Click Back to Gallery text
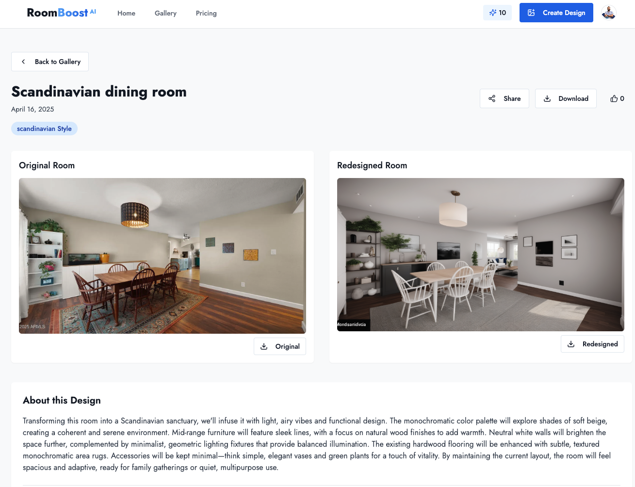 [58, 62]
